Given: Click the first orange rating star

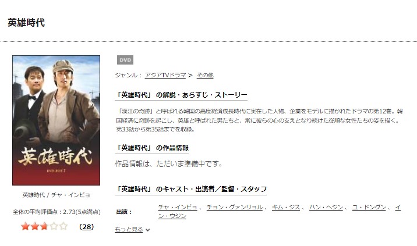Looking at the screenshot, I should point(25,226).
